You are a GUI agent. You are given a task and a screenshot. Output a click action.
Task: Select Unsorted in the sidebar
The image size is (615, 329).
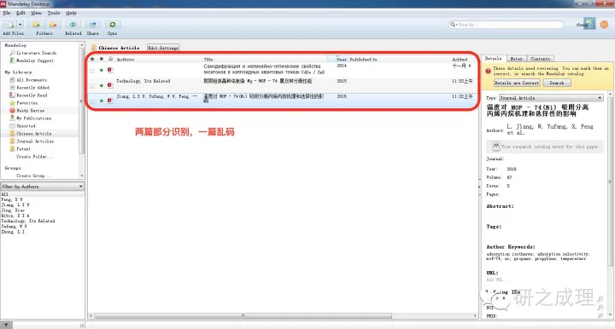tap(22, 126)
